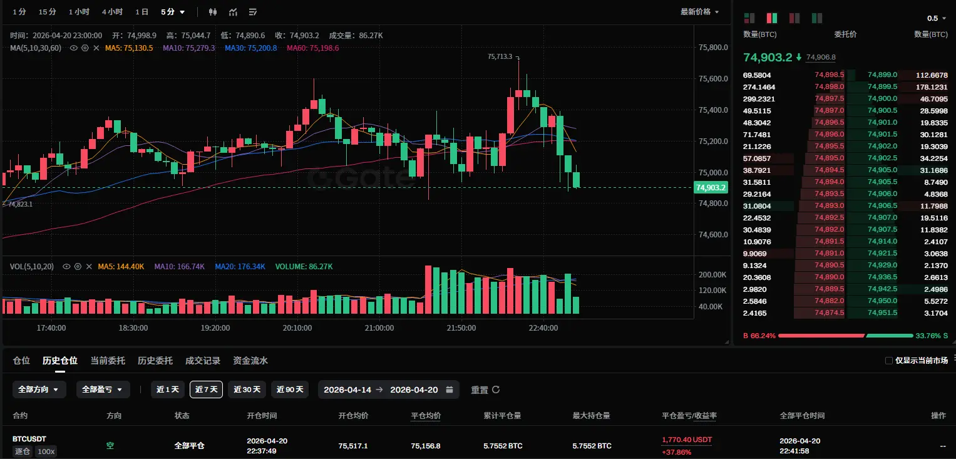
Task: Click the 平仓盈亏/收益率 column header
Action: point(689,416)
